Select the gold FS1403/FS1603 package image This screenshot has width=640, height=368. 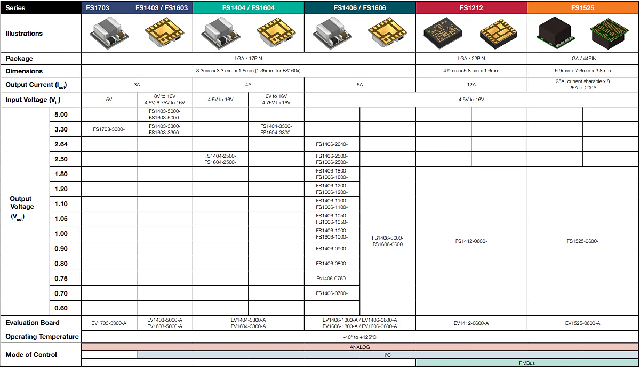(165, 32)
